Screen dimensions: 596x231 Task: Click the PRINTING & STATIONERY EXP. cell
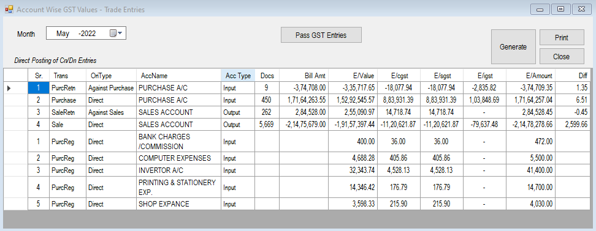[178, 187]
